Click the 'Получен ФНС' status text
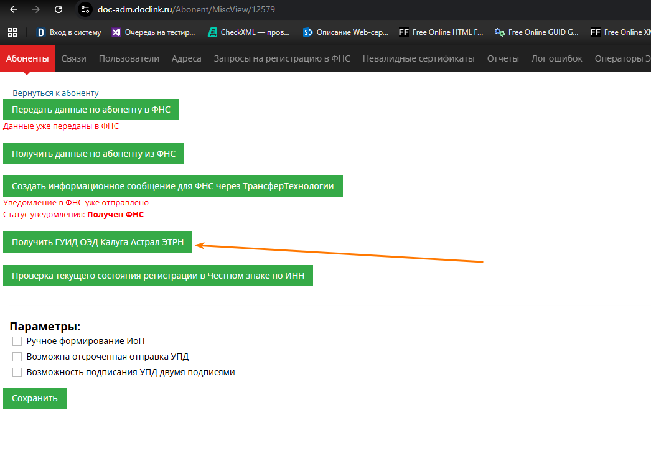Viewport: 651px width, 471px height. (x=115, y=215)
